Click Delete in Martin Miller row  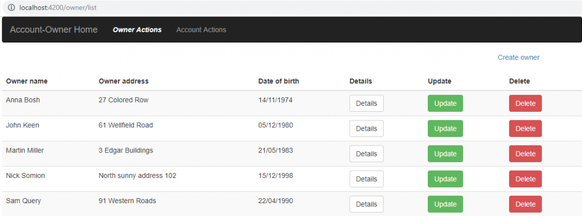525,154
